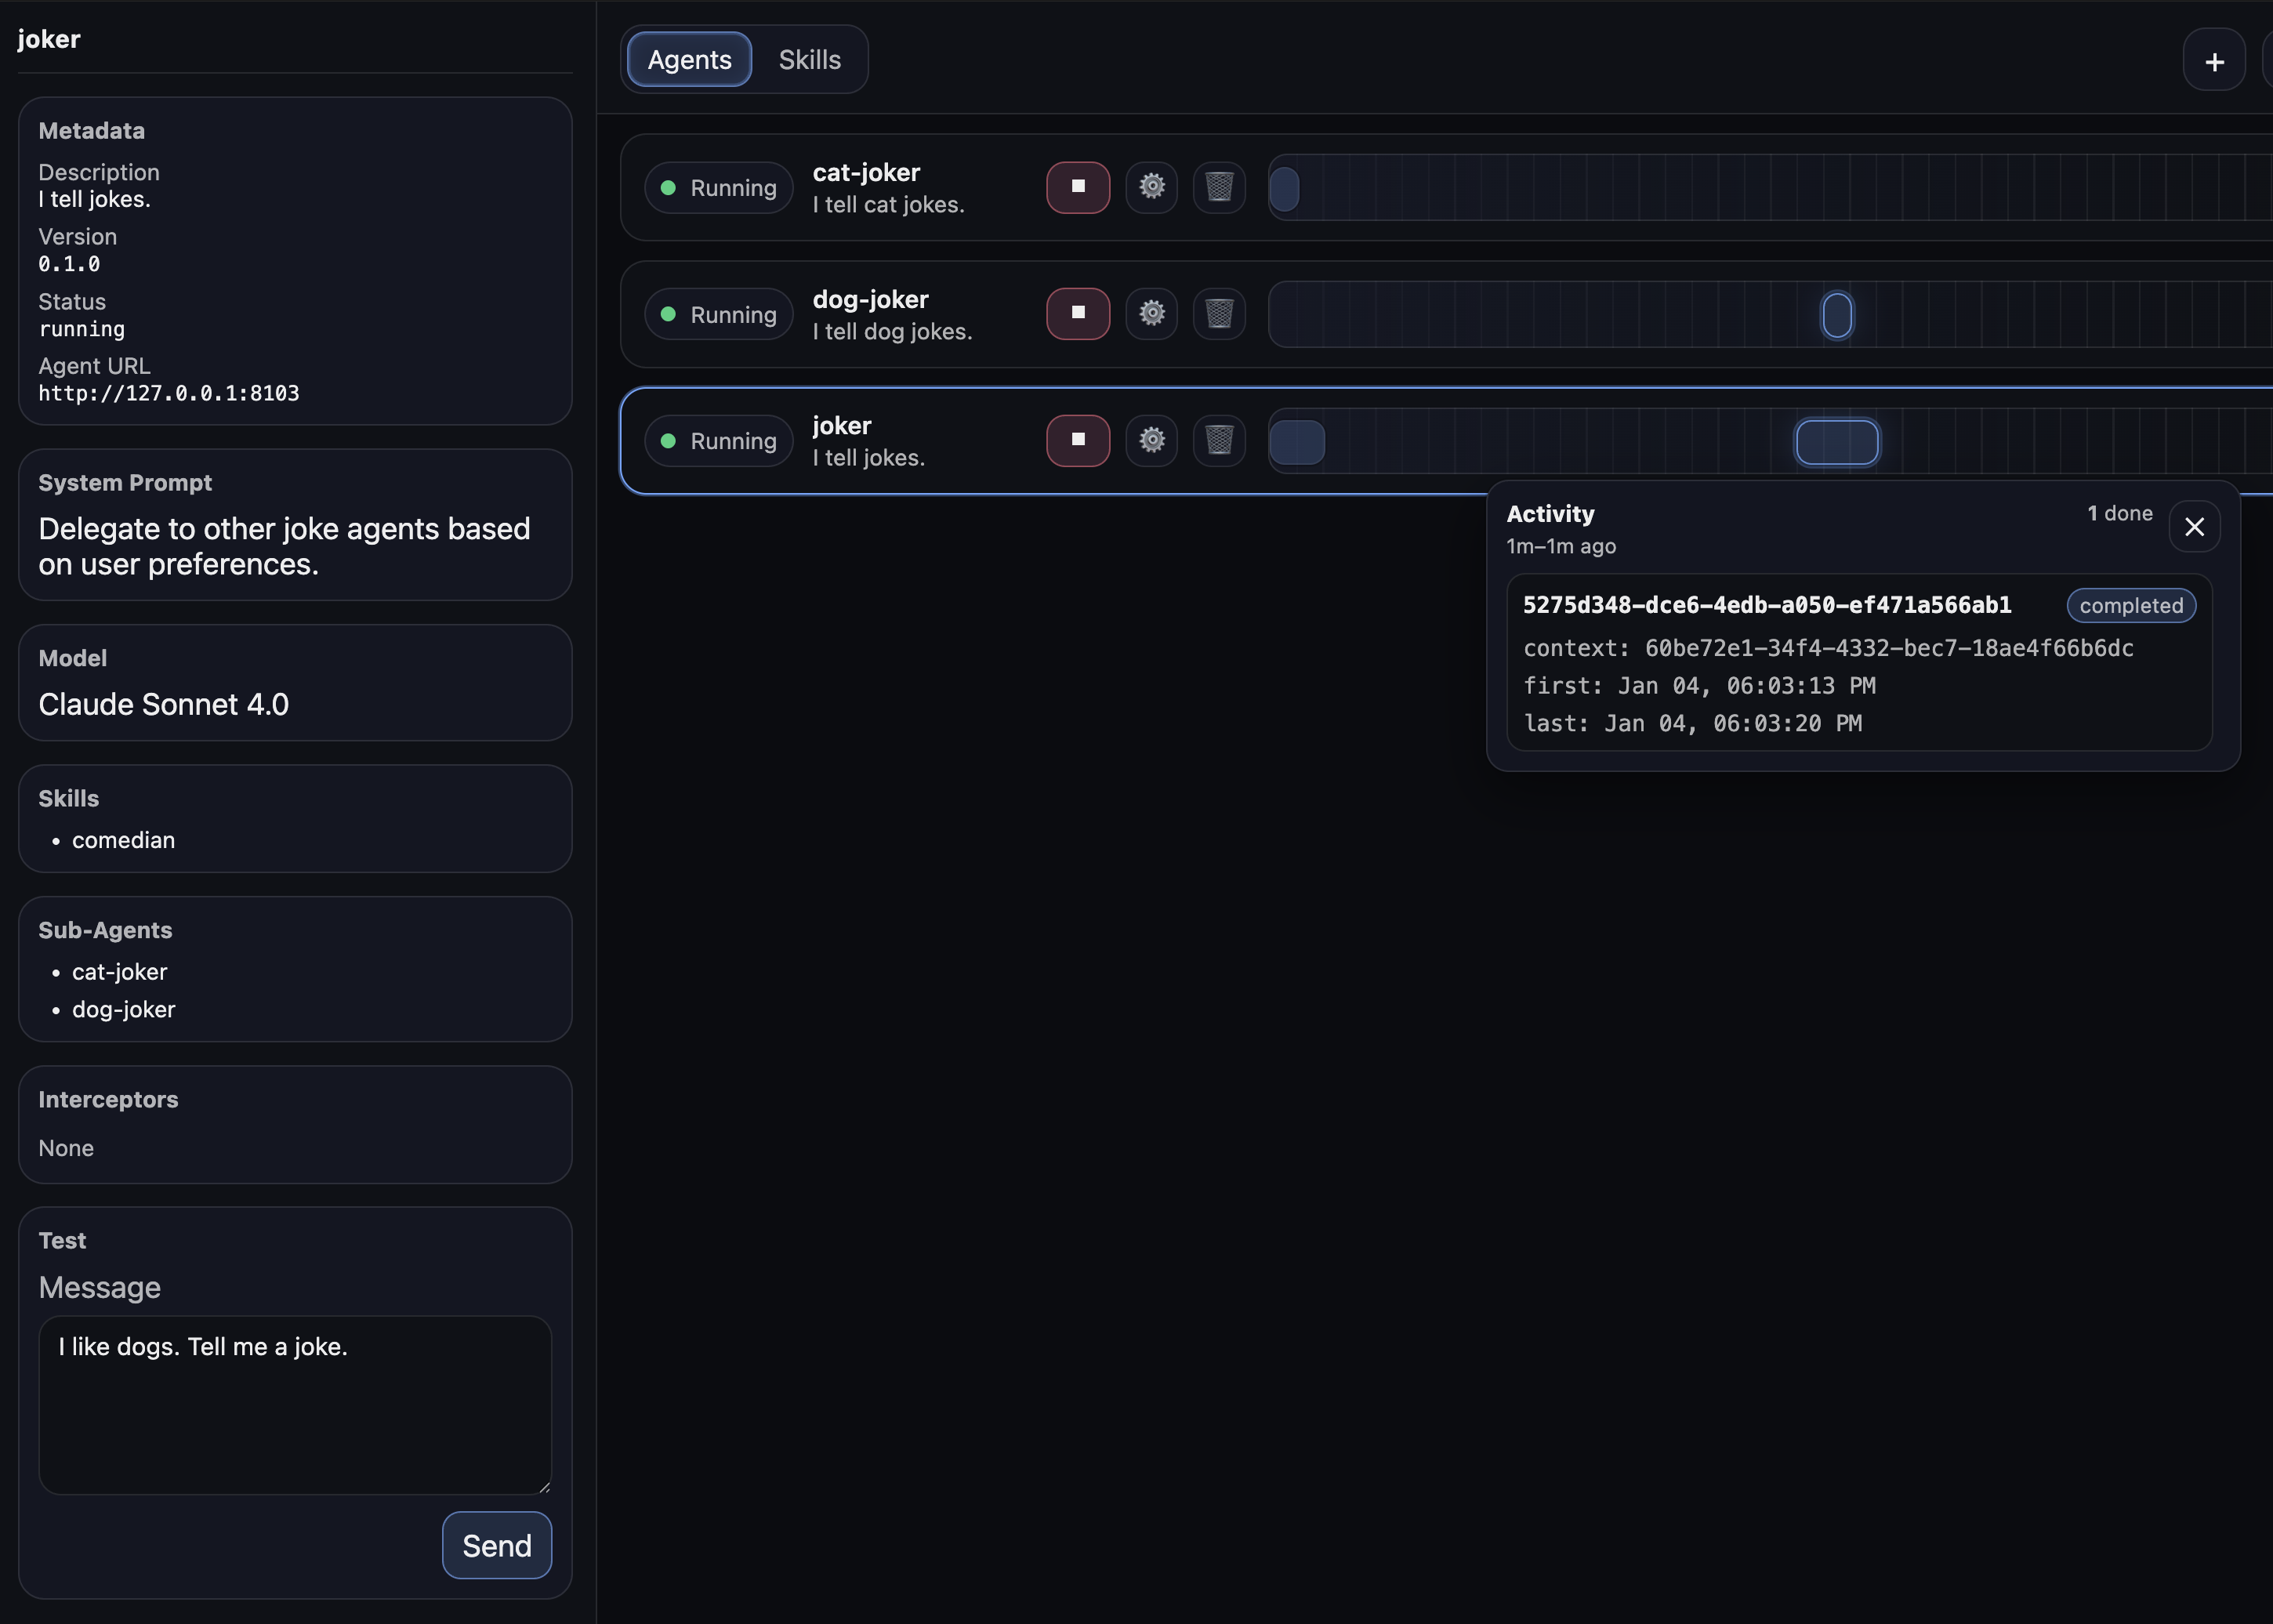Image resolution: width=2273 pixels, height=1624 pixels.
Task: Open joker agent settings gear
Action: tap(1151, 440)
